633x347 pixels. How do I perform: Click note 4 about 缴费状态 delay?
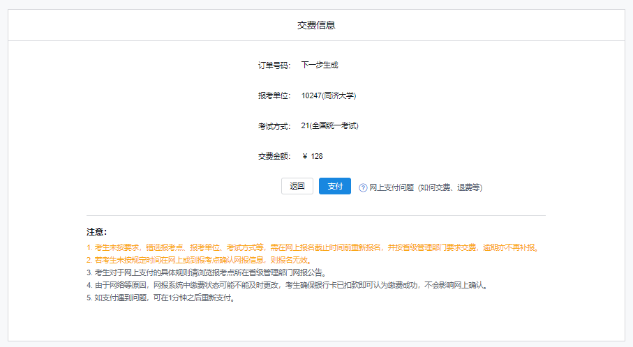[286, 285]
